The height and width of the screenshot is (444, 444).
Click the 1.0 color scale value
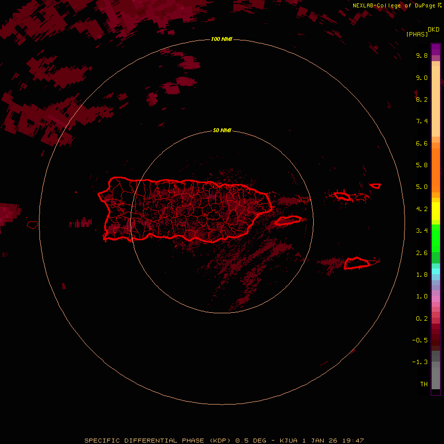[422, 296]
